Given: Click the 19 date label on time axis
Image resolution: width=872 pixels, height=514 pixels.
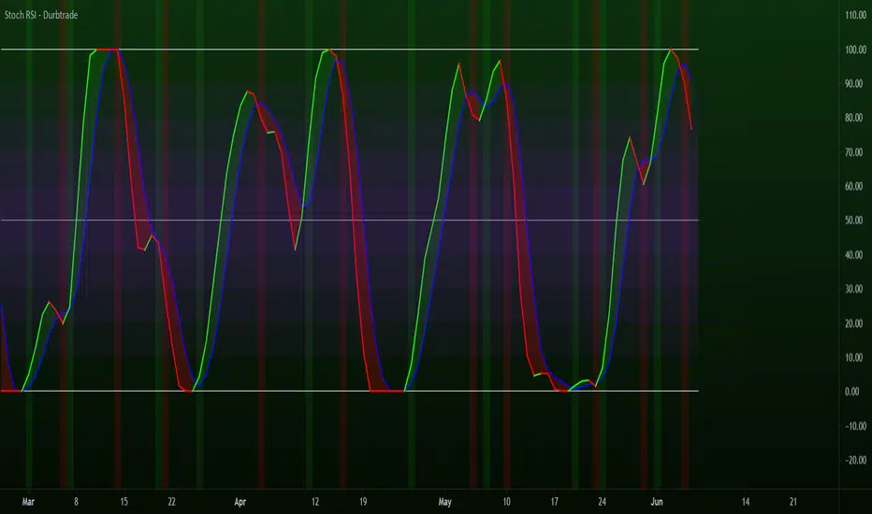Looking at the screenshot, I should coord(363,502).
